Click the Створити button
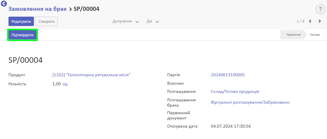Viewport: 327px width, 139px height. pyautogui.click(x=46, y=22)
